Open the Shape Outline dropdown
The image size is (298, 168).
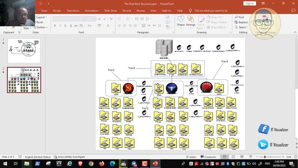tap(217, 22)
